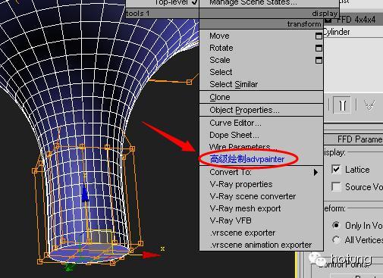Click the red X-axis gizmo arrow
383x278 pixels.
click(151, 255)
